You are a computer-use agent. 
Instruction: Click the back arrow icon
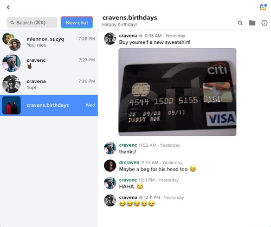8,7
